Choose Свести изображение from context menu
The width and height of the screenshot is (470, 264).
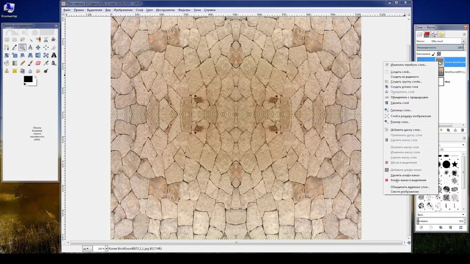[405, 192]
